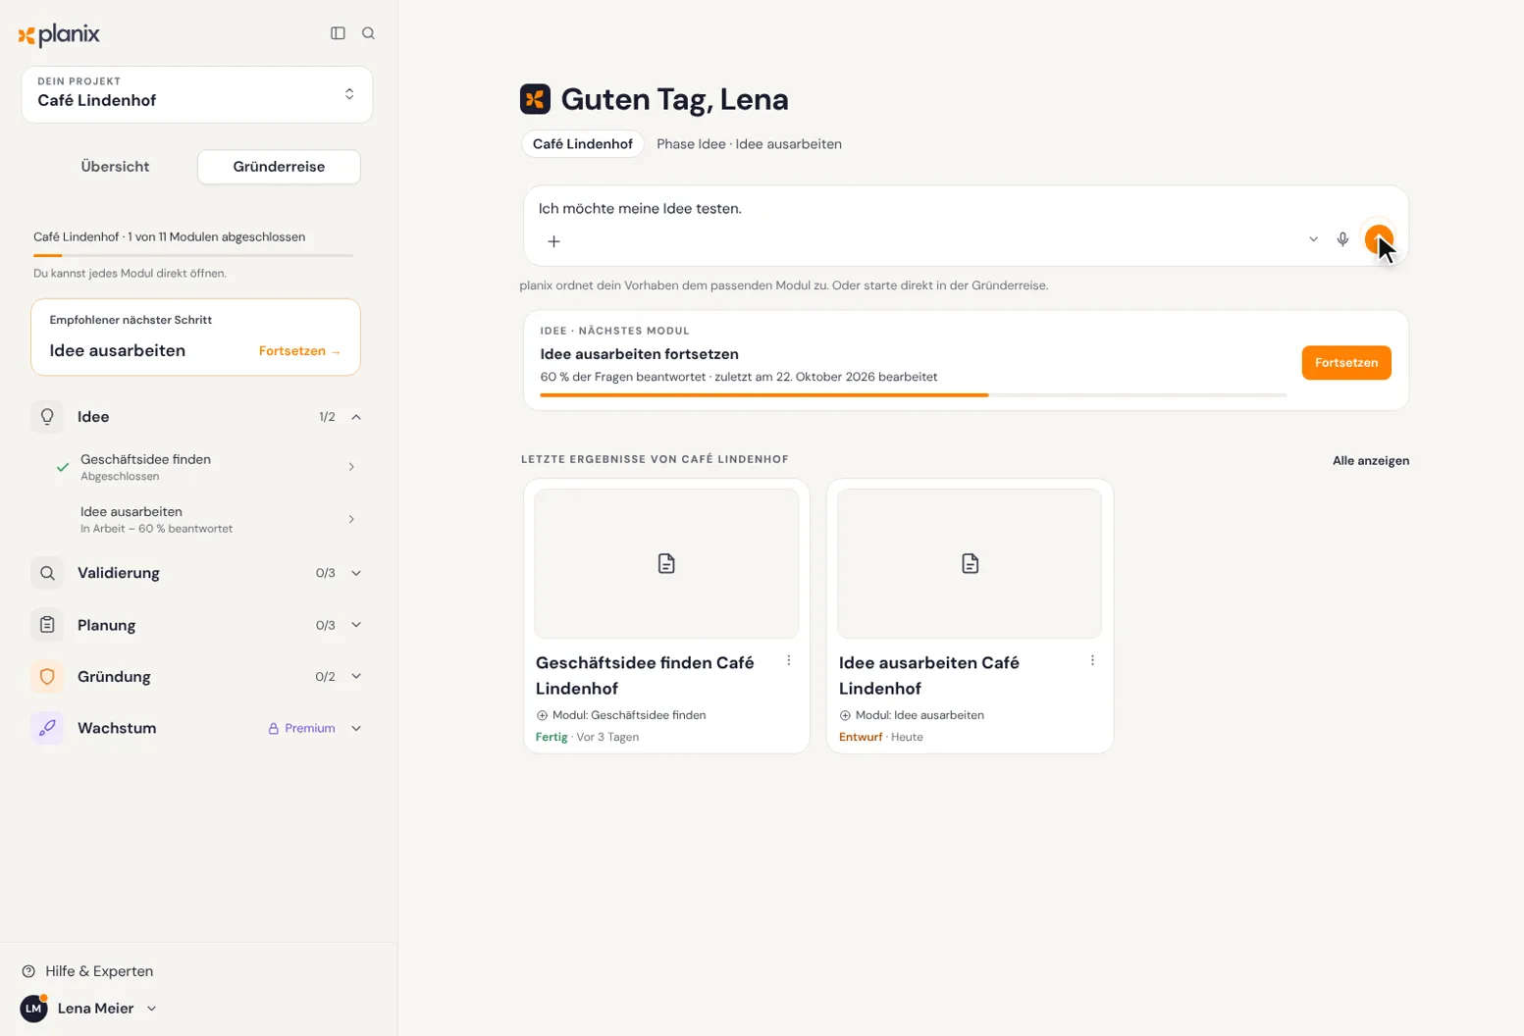Open search via magnifier icon
This screenshot has height=1036, width=1524.
tap(368, 33)
